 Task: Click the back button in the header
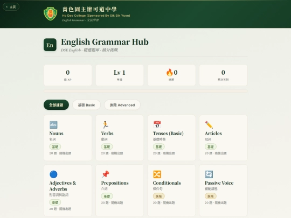point(11,7)
